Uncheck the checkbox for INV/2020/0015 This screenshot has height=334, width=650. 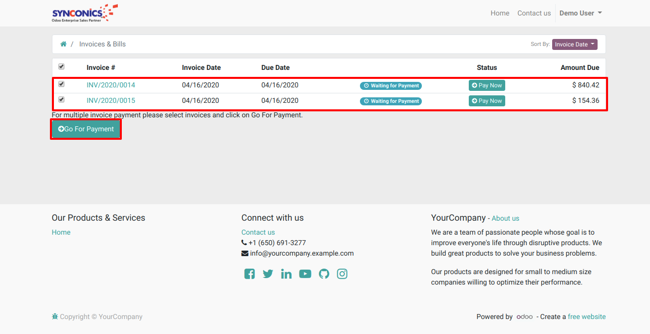[61, 99]
